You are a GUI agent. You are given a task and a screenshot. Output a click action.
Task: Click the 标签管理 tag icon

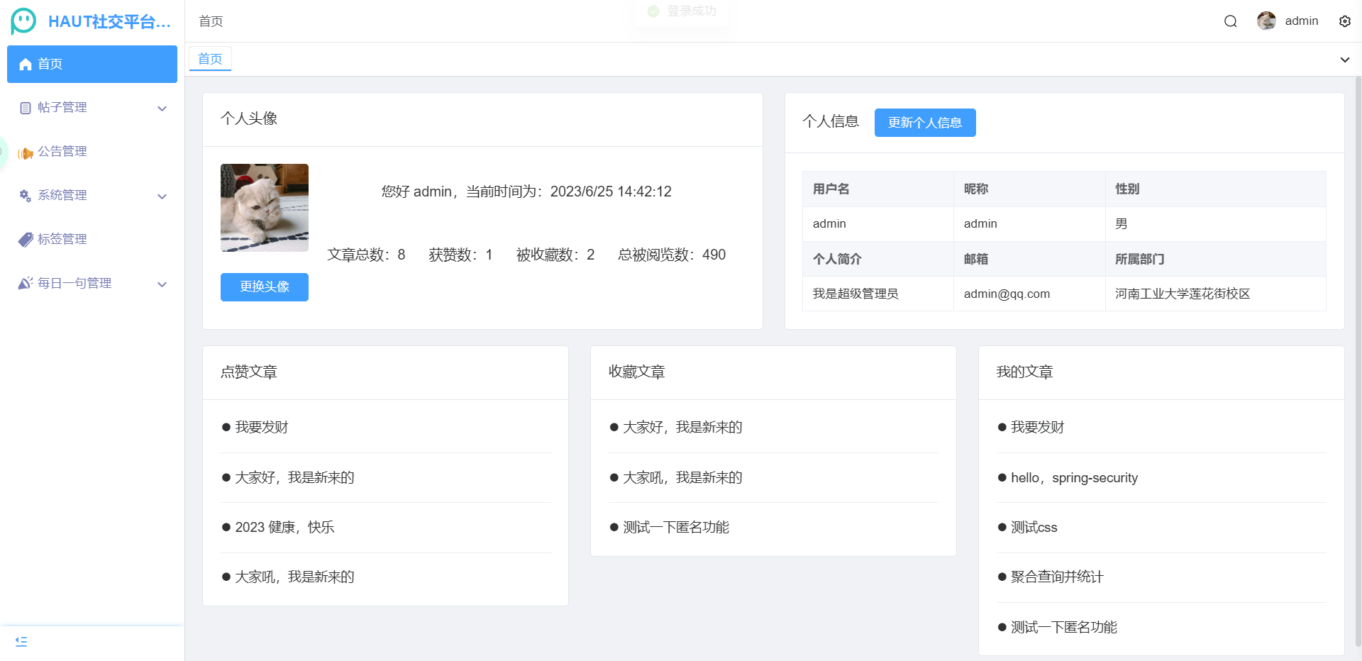pos(26,239)
